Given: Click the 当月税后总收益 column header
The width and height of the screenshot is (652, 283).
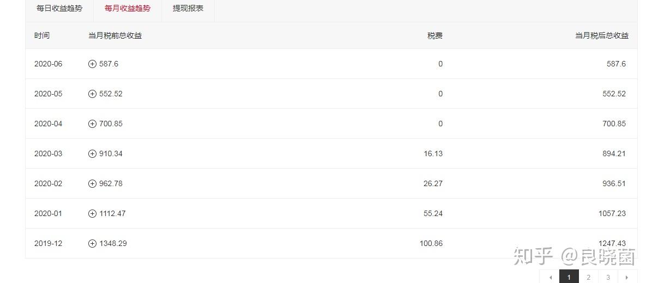Looking at the screenshot, I should [x=601, y=35].
